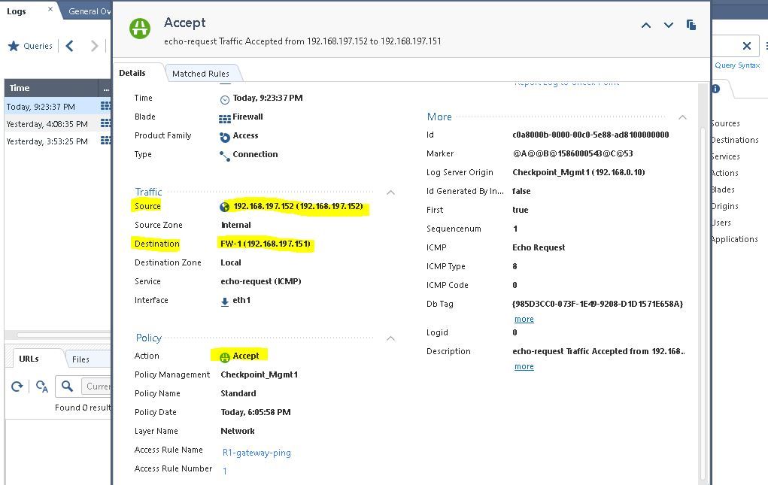Click more under the Db Tag value
The image size is (768, 485).
(523, 319)
